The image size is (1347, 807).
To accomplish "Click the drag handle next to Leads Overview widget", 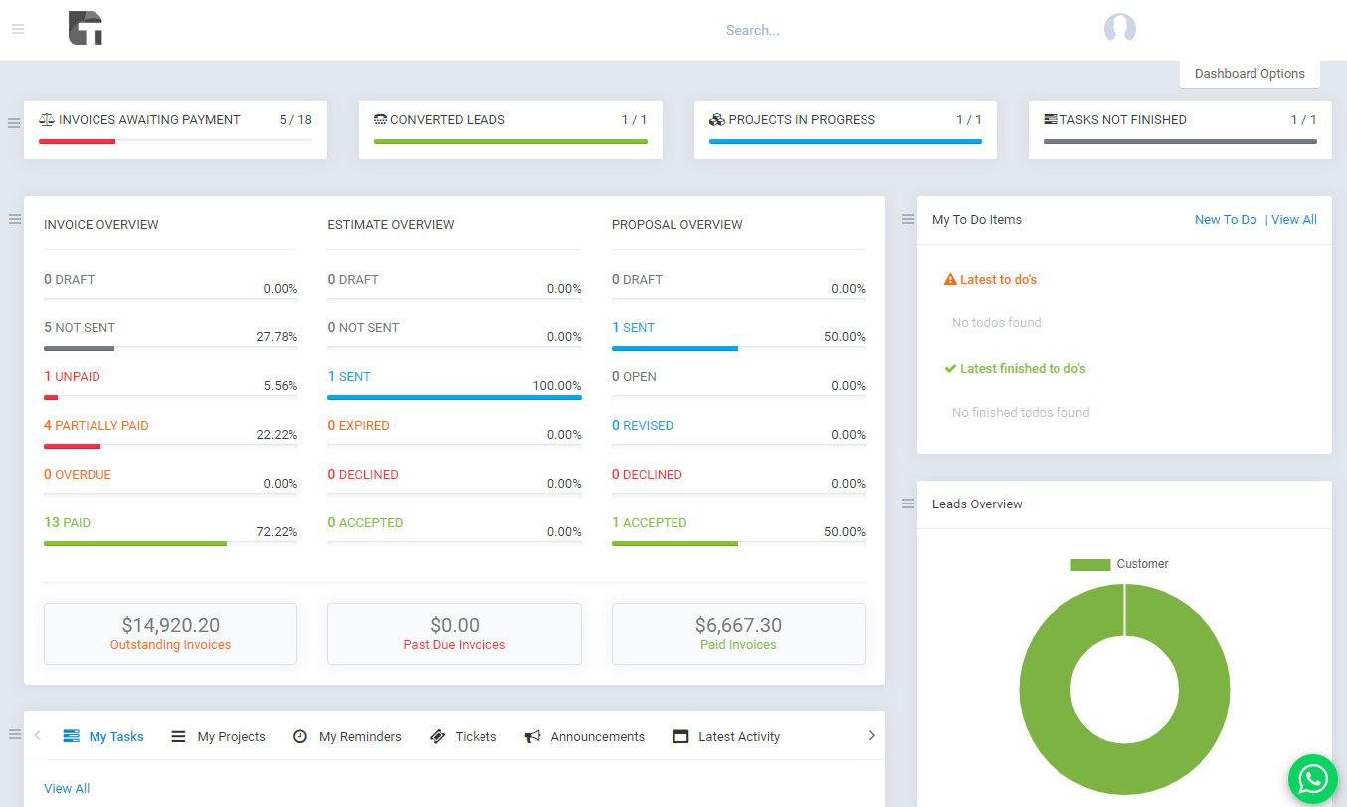I will [x=907, y=504].
